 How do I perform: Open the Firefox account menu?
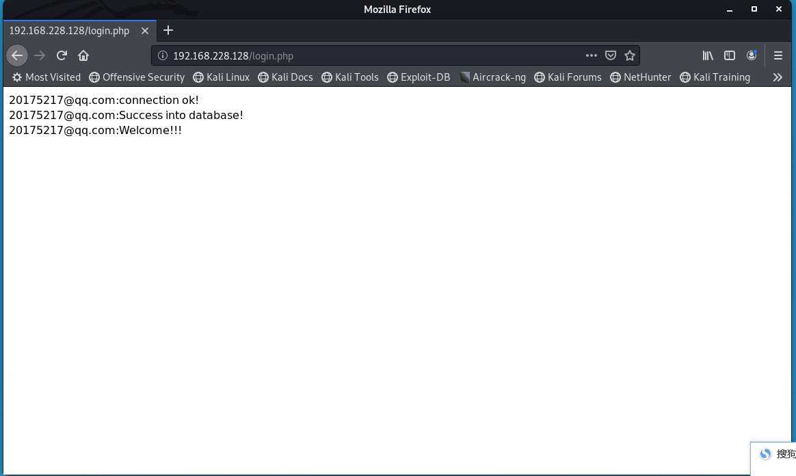752,56
